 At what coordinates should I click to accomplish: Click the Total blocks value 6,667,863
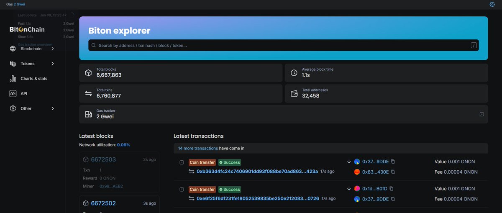point(109,75)
